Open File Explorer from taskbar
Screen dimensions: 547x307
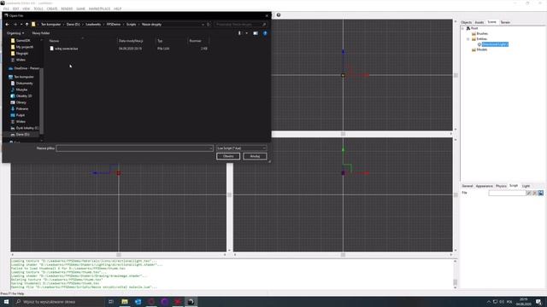(x=125, y=302)
